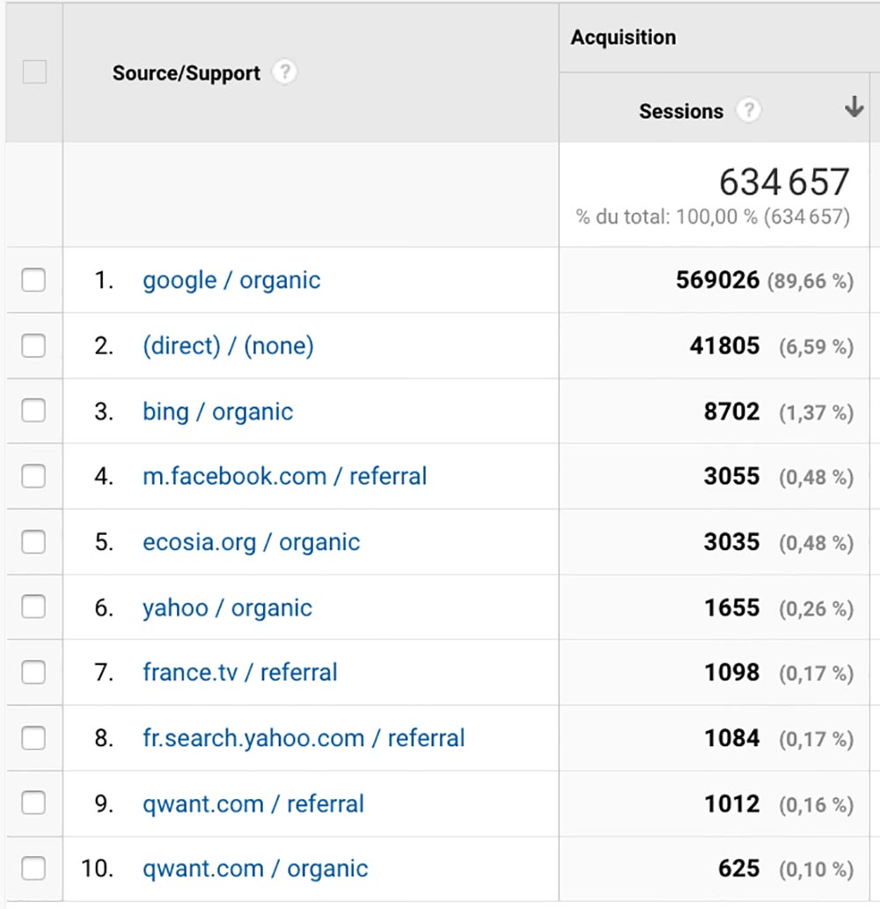
Task: Select the france.tv / referral checkbox
Action: pyautogui.click(x=33, y=672)
